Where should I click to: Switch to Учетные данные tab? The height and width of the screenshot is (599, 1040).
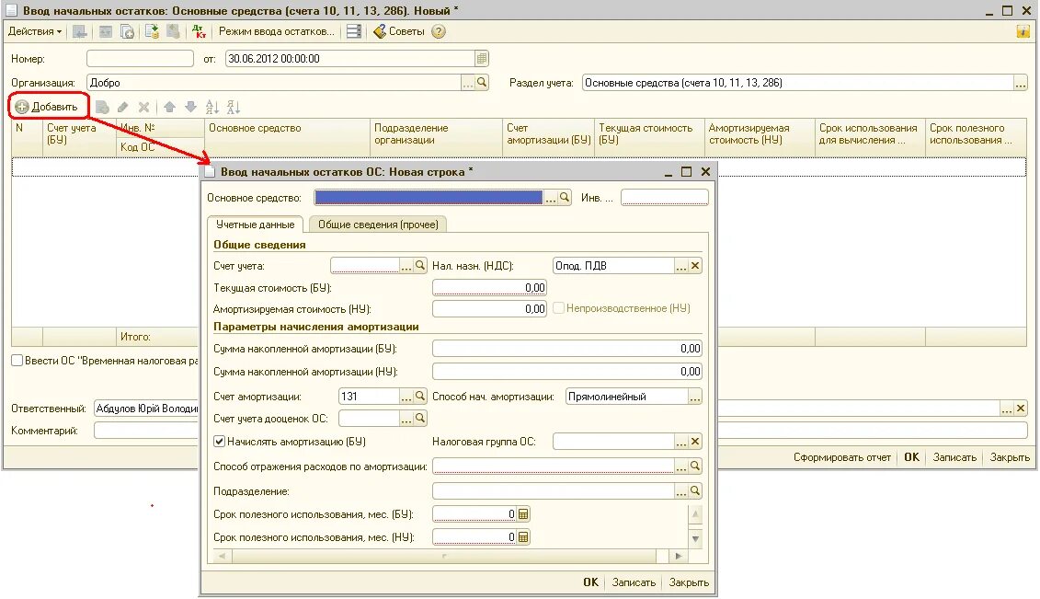pyautogui.click(x=256, y=225)
